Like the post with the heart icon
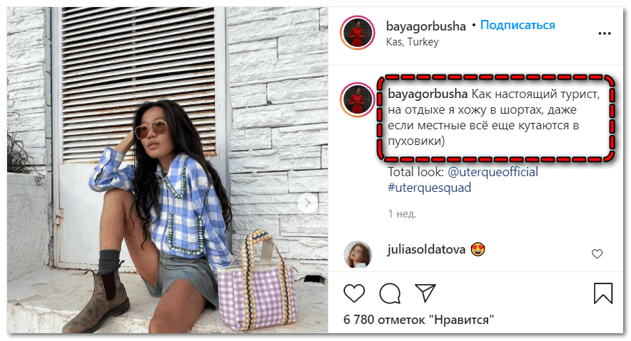The width and height of the screenshot is (631, 341). 354,293
